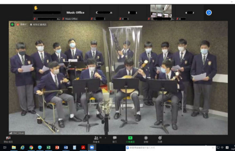
Task: Open Google Chrome from the taskbar
Action: pyautogui.click(x=31, y=147)
